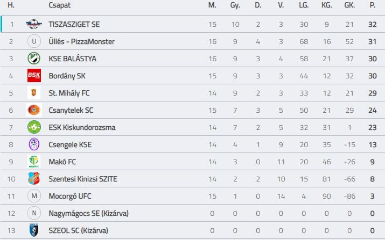Click the Üllés - PizzaMonster placeholder logo
The height and width of the screenshot is (240, 385).
pyautogui.click(x=34, y=41)
